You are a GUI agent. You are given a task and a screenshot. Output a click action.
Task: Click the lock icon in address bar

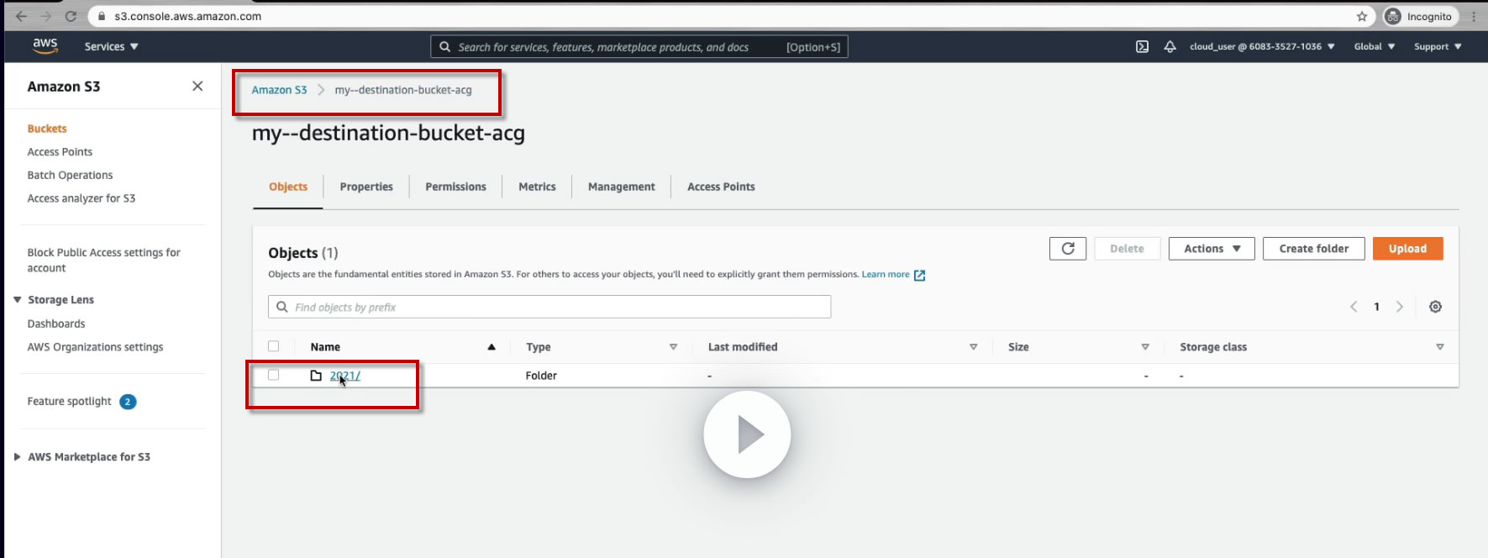point(102,16)
